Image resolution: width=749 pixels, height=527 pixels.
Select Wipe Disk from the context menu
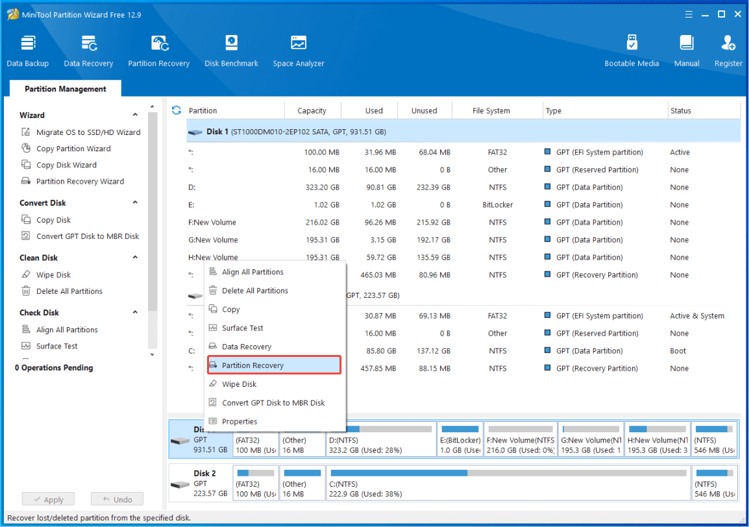click(x=239, y=384)
